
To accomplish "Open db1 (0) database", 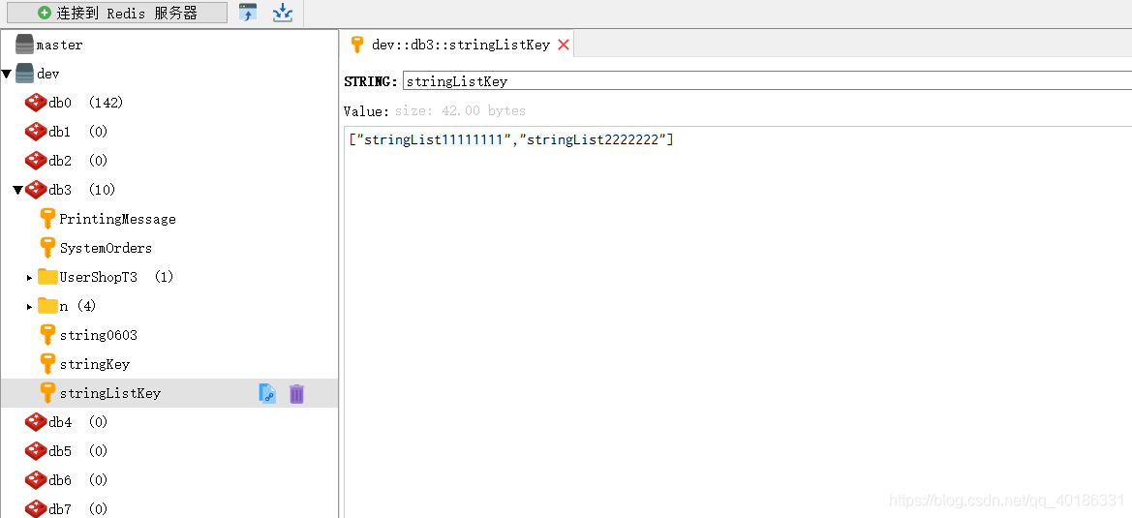I will pyautogui.click(x=78, y=132).
